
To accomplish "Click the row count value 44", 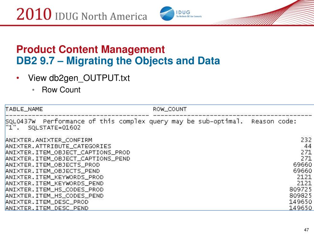I will pos(308,146).
